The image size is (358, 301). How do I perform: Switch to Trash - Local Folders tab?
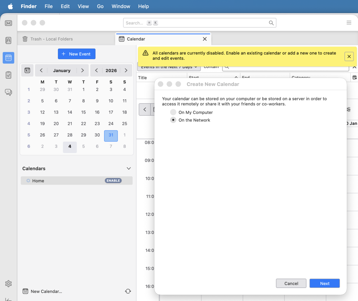(x=51, y=39)
